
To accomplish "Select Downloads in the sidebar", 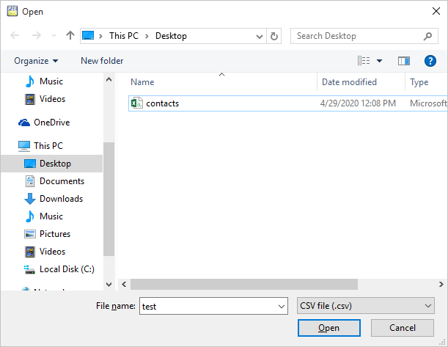I will click(61, 199).
